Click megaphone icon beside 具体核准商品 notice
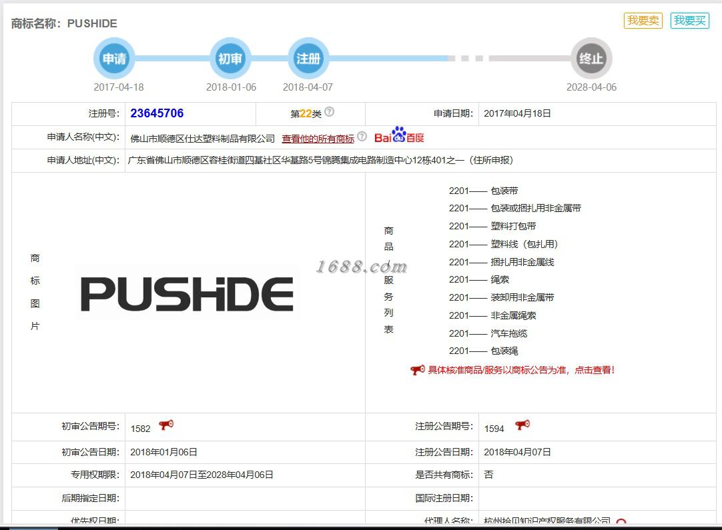This screenshot has height=530, width=722. [417, 370]
